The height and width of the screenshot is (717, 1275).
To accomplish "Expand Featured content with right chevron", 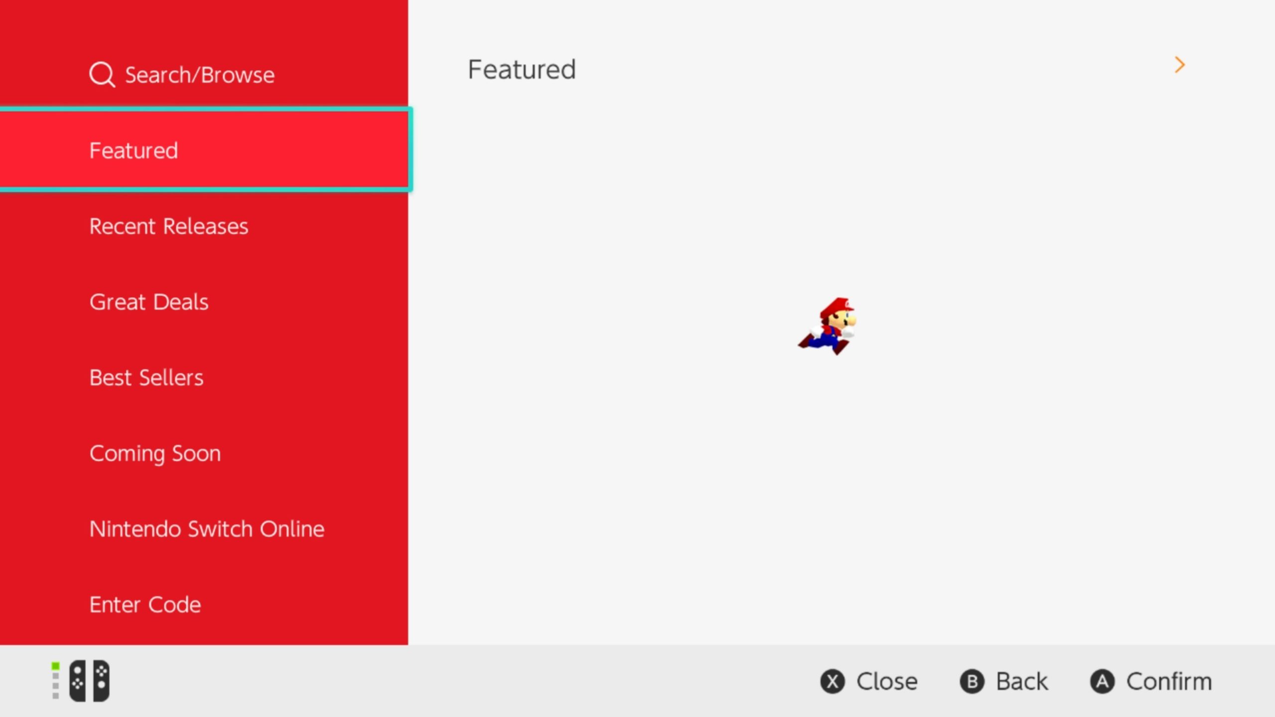I will click(1179, 65).
